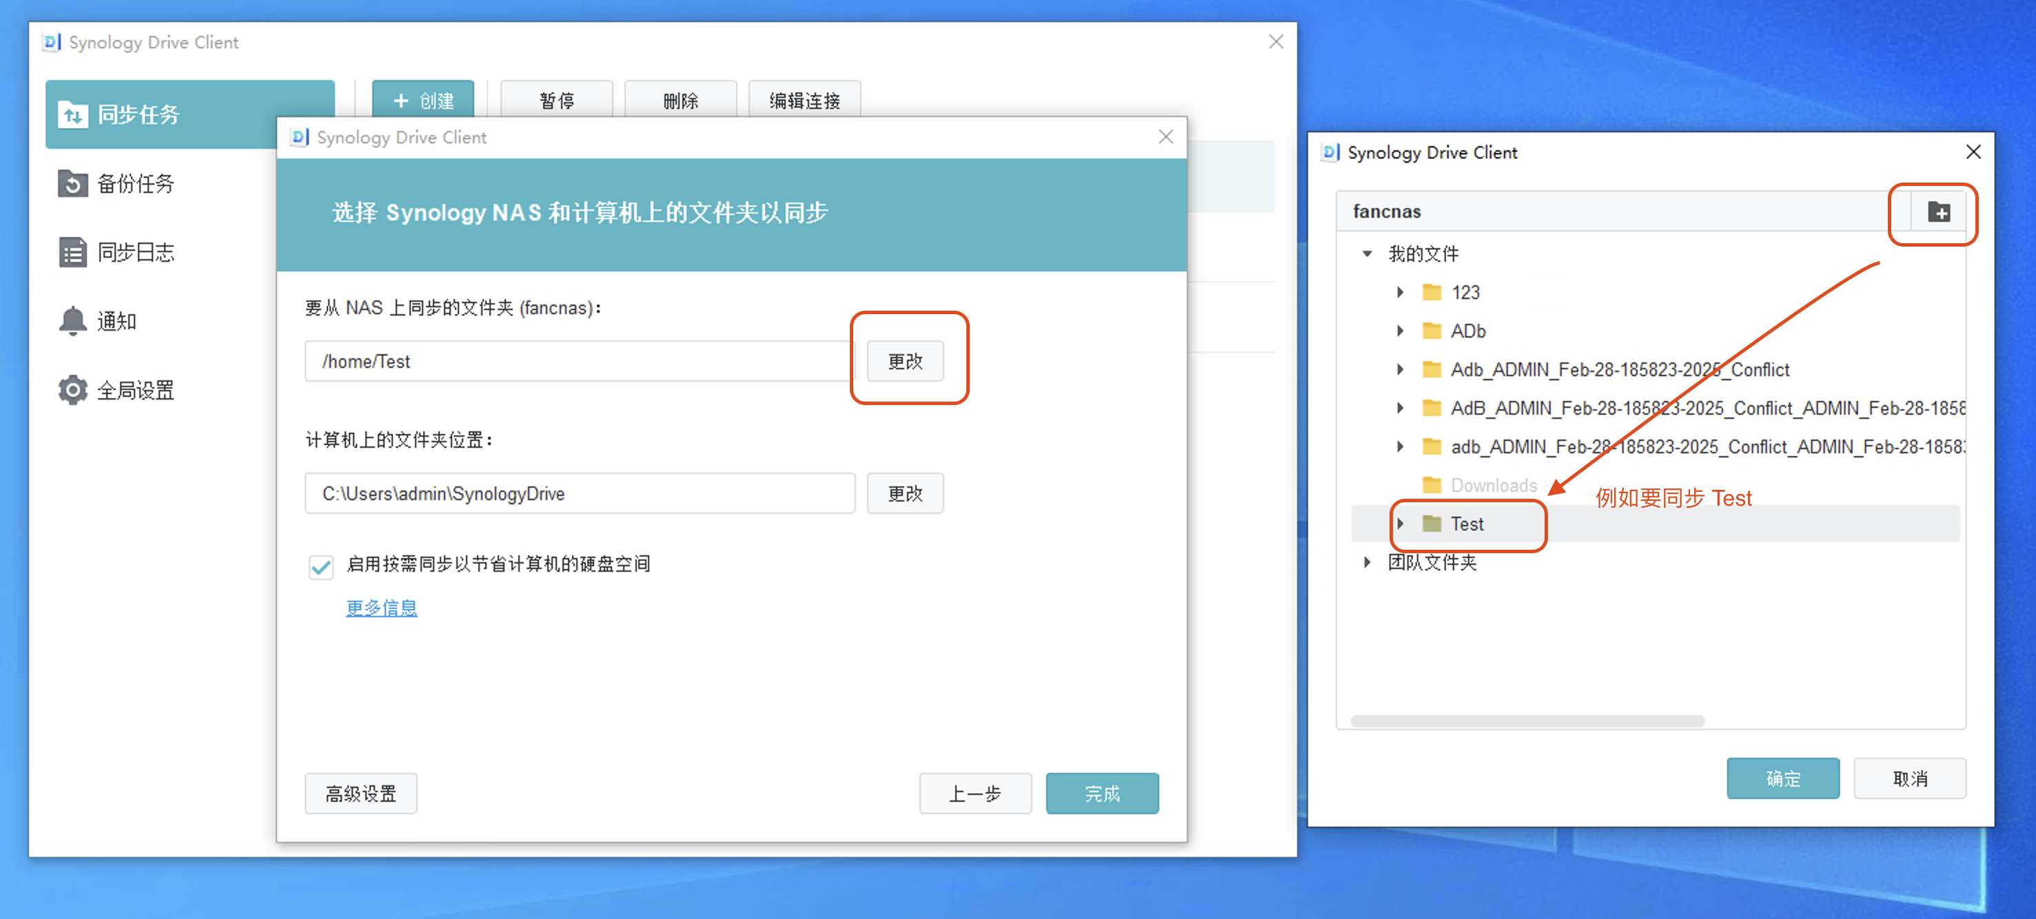This screenshot has height=919, width=2036.
Task: Open the 更多信息 more info link
Action: pos(382,607)
